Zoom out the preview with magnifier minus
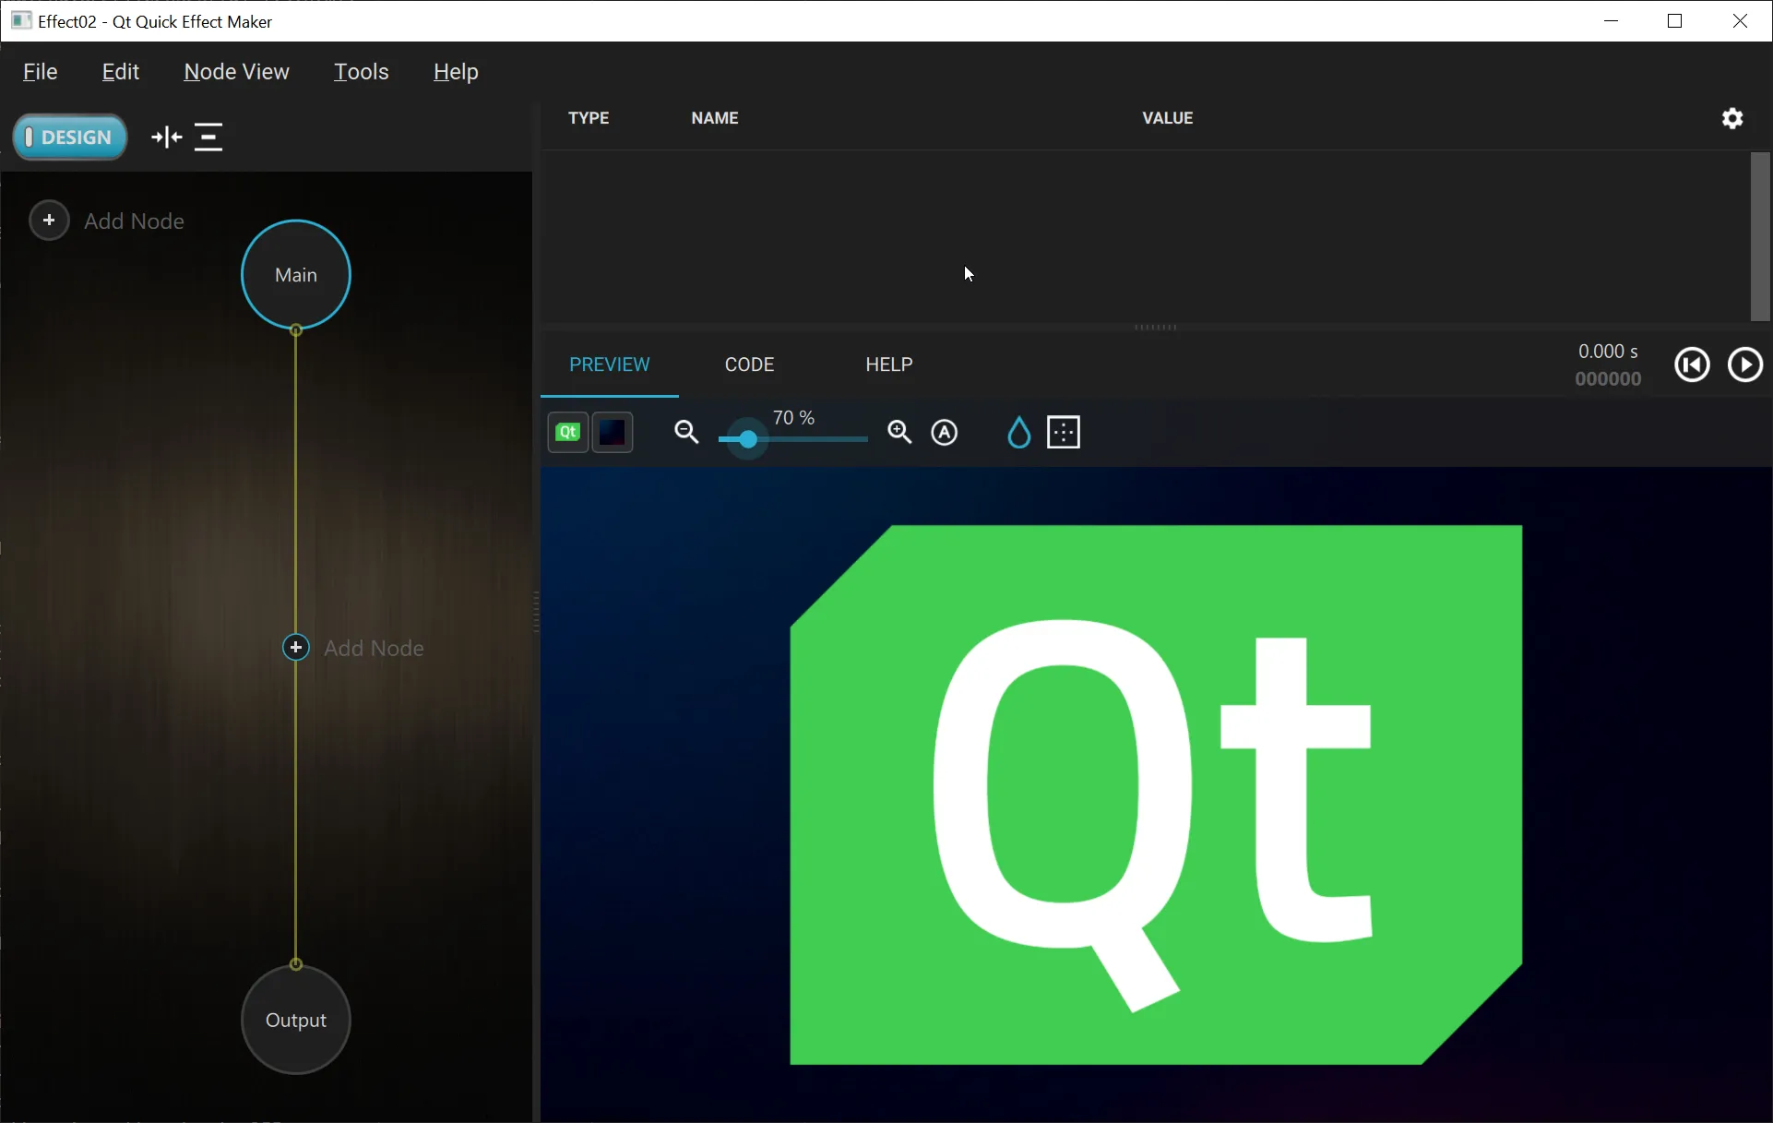This screenshot has height=1123, width=1773. (x=687, y=433)
